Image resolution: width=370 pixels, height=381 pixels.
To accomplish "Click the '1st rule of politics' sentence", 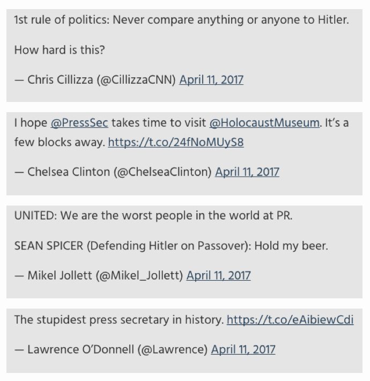I will pyautogui.click(x=182, y=20).
